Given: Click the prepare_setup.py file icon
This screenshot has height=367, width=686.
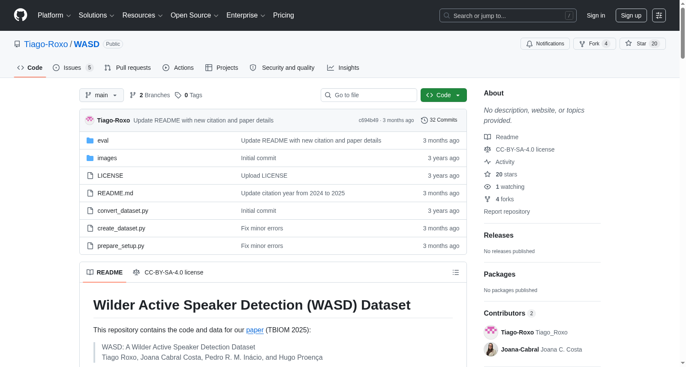Looking at the screenshot, I should pos(90,246).
